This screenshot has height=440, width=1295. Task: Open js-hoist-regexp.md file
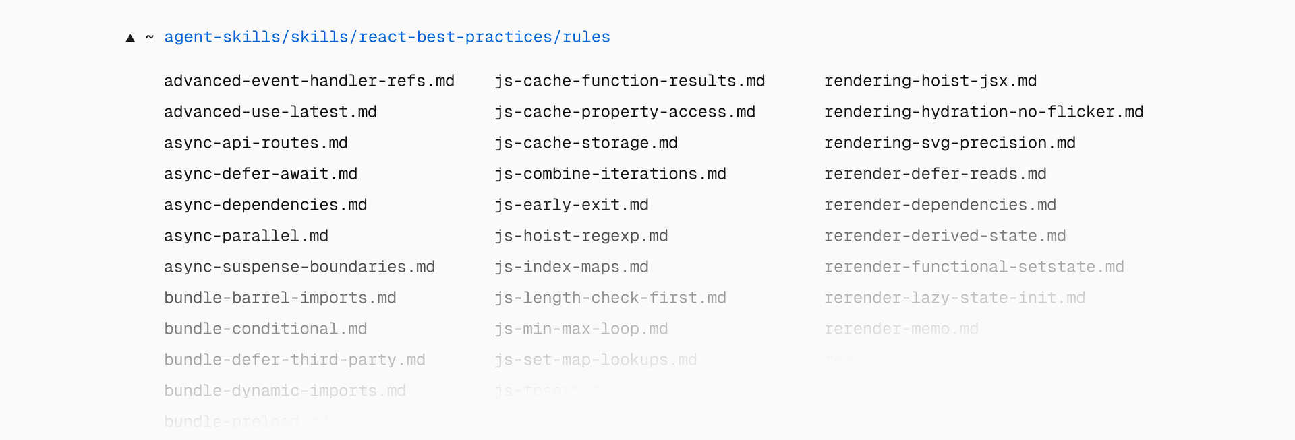coord(581,236)
